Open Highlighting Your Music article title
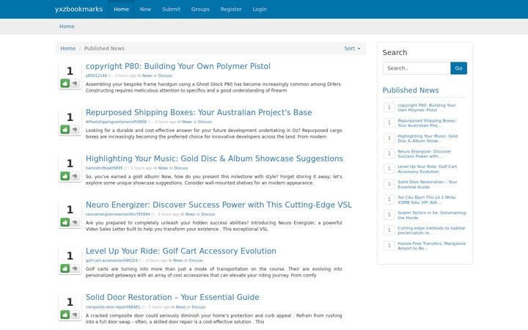Viewport: 528px width, 330px height. click(x=214, y=158)
